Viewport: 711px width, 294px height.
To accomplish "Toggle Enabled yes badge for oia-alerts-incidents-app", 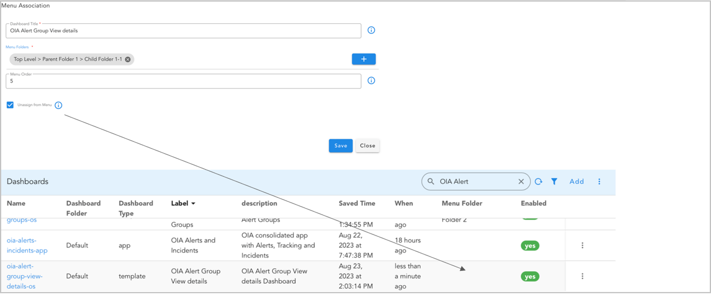I will click(530, 246).
